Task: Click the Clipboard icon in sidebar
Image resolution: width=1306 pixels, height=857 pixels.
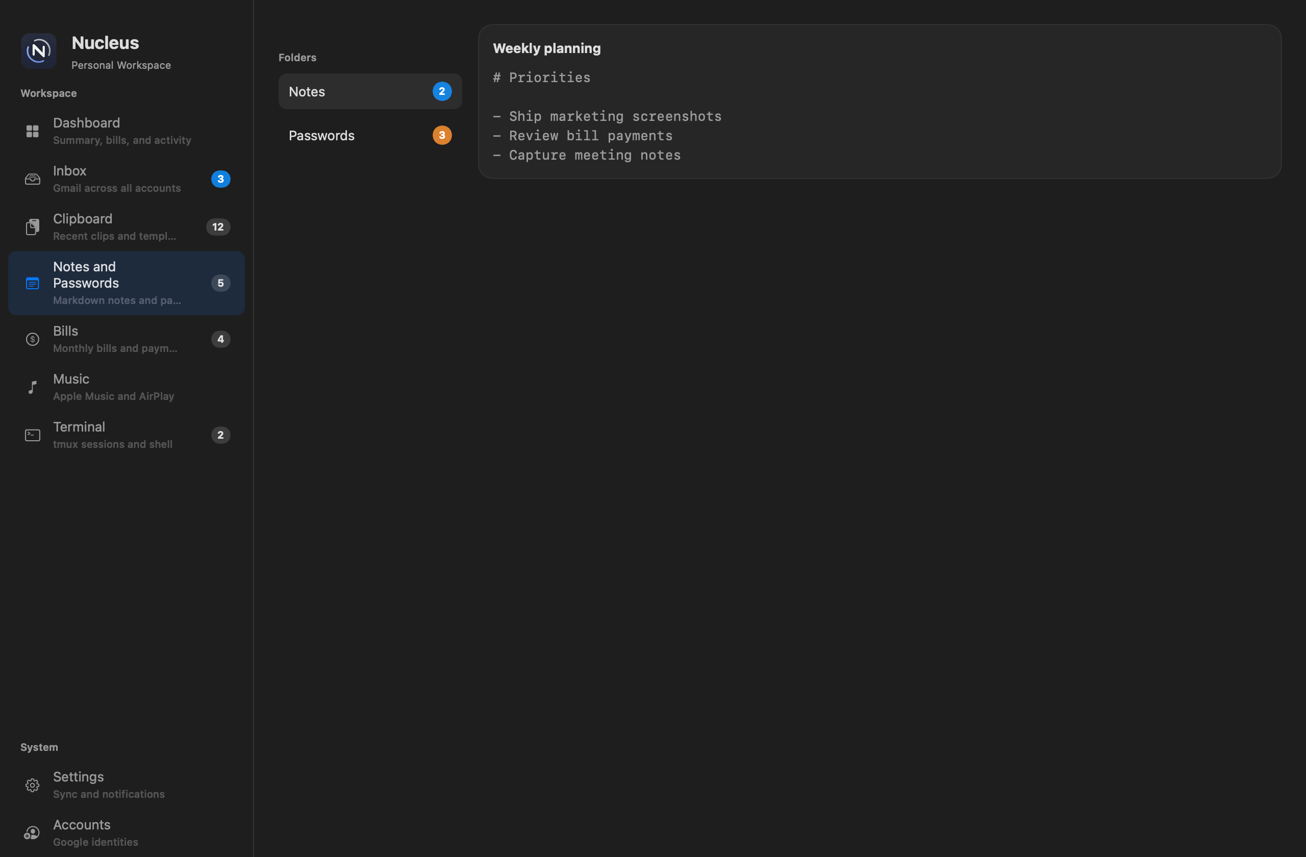Action: click(x=32, y=226)
